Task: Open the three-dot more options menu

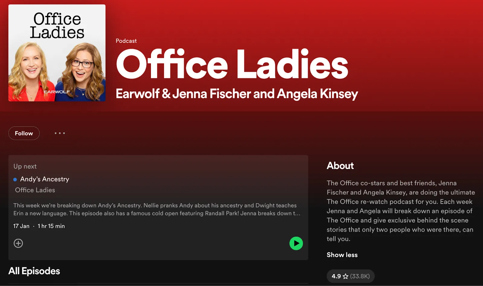Action: click(x=60, y=133)
